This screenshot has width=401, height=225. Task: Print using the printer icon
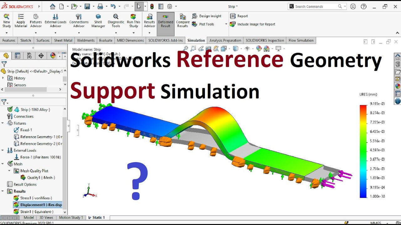pos(100,7)
